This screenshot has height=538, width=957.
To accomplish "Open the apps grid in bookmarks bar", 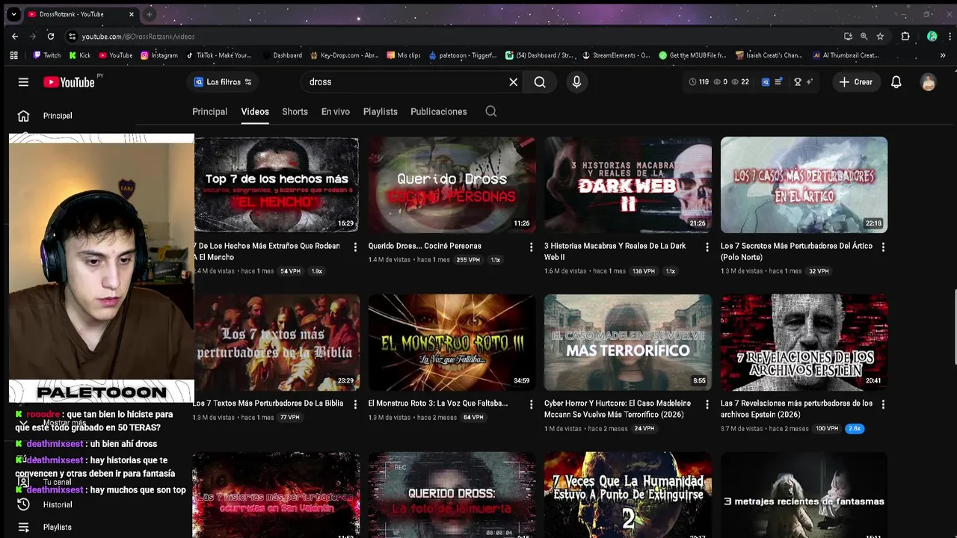I will tap(13, 55).
